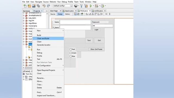Screen dimensions: 174x98
Task: Click the Profile Project toolbar icon
Action: [102, 6]
